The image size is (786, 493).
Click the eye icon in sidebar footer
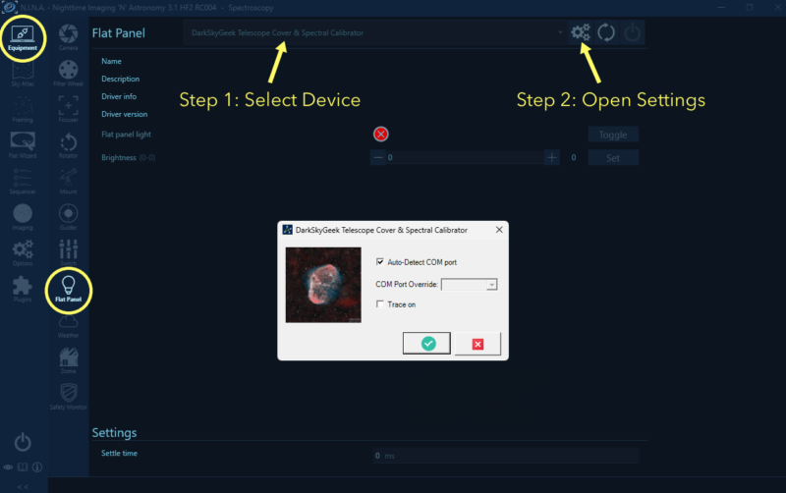[8, 466]
